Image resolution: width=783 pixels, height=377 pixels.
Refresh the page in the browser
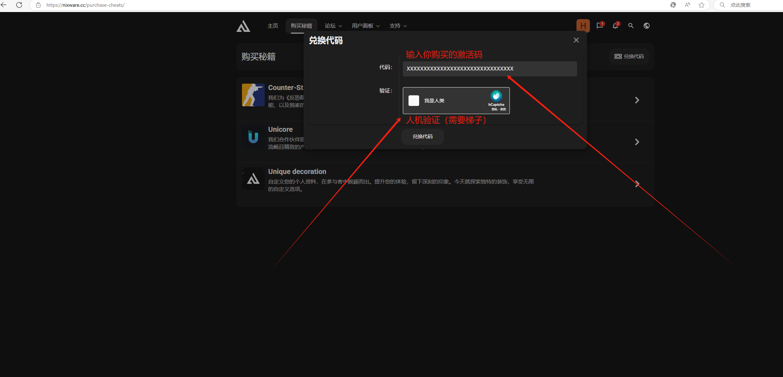click(19, 5)
